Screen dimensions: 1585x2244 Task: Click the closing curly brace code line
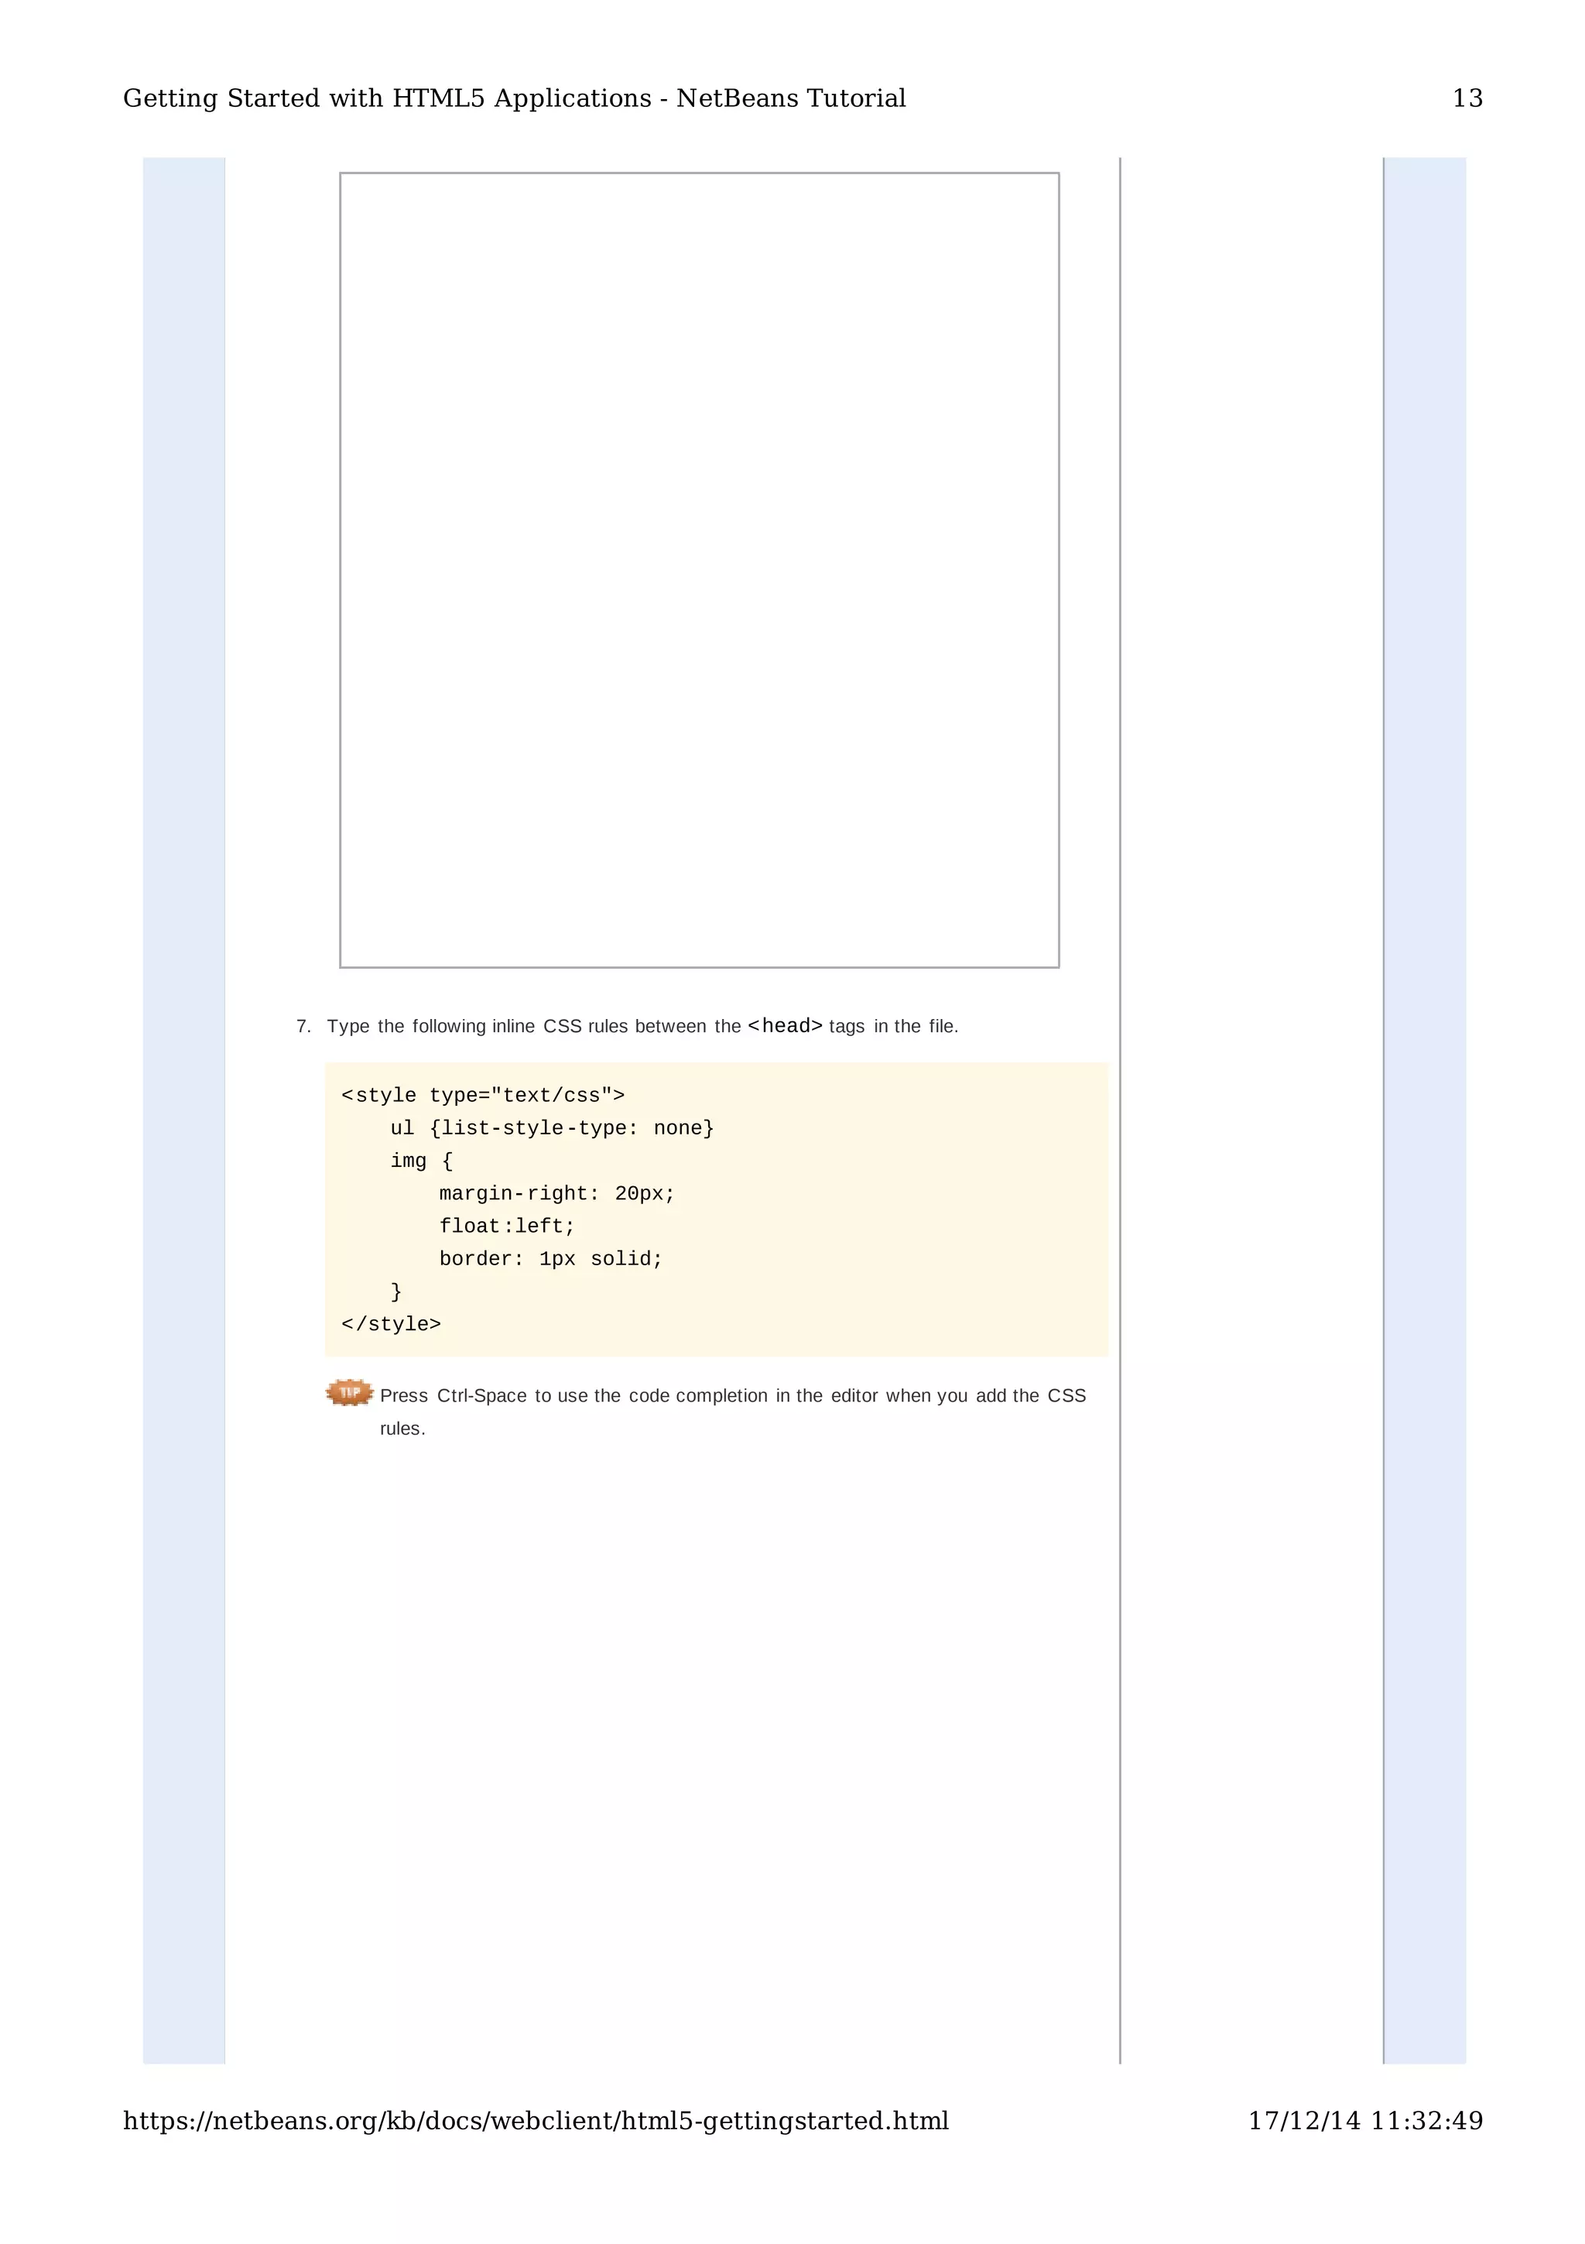[x=395, y=1292]
